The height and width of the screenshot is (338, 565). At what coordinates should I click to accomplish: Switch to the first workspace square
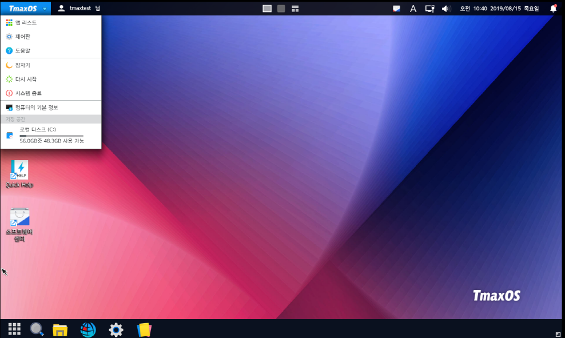pos(267,9)
